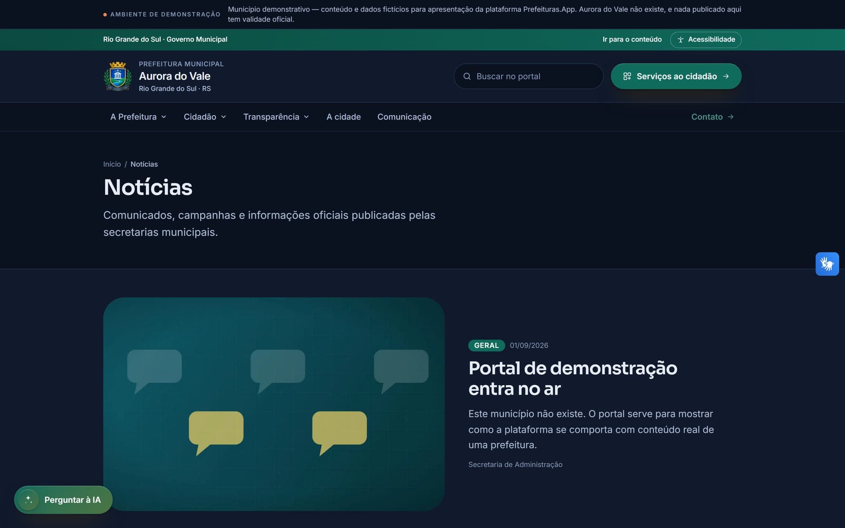Expand the Cidadão menu chevron

(224, 117)
